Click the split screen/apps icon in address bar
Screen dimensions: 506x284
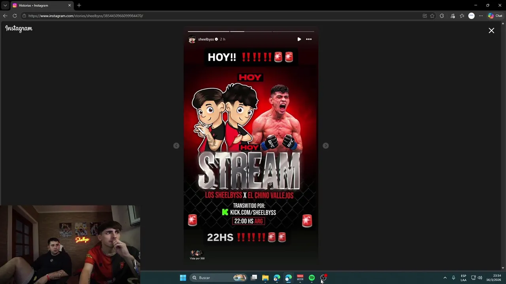pyautogui.click(x=425, y=16)
